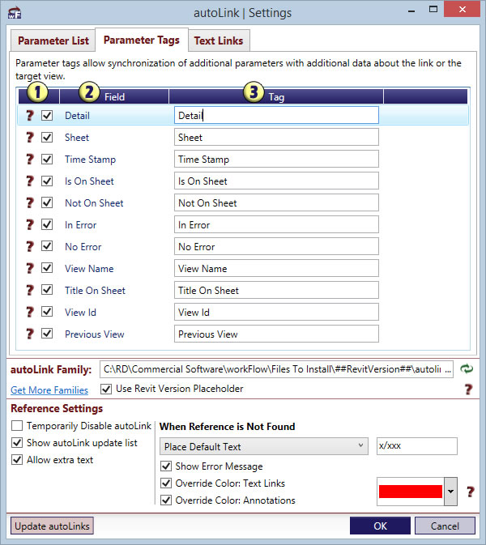Click the Cancel button

click(x=445, y=526)
